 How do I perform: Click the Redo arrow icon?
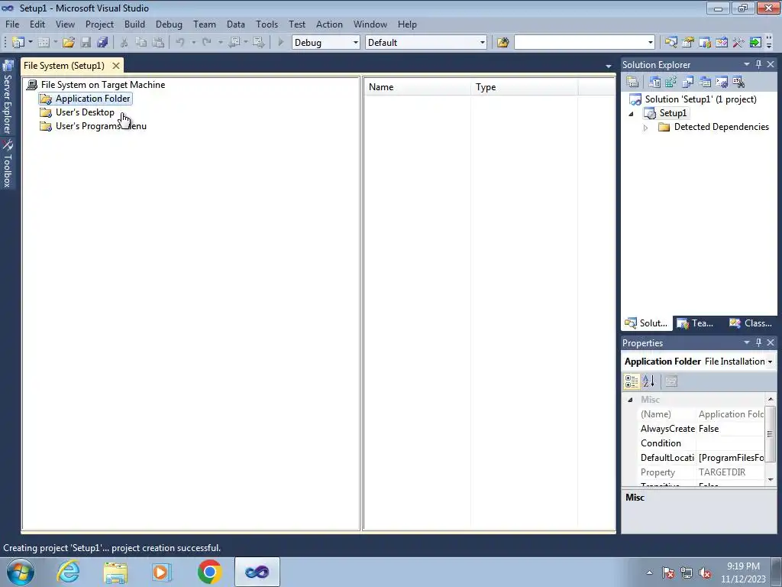point(206,43)
